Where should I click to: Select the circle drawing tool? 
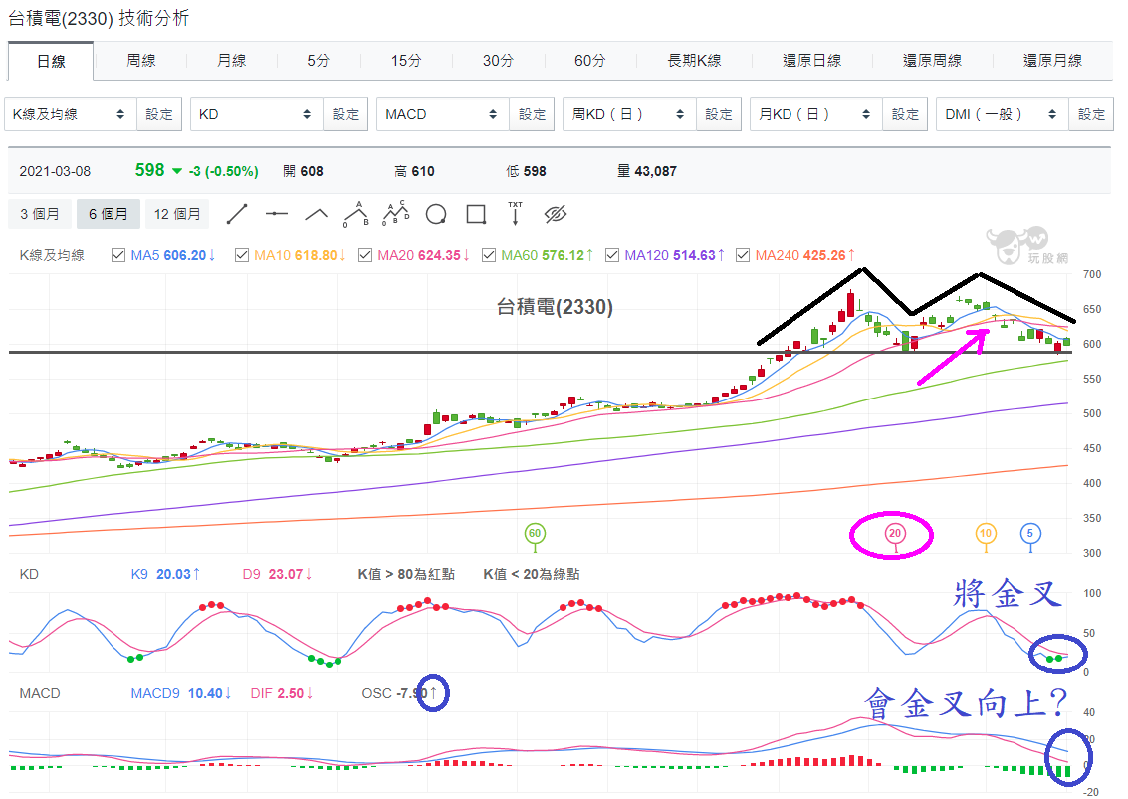click(x=436, y=214)
